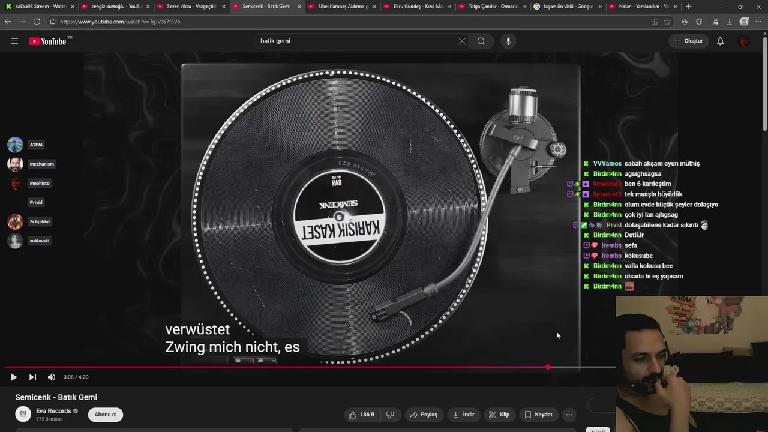Open the browser extensions puzzle icon
Image resolution: width=768 pixels, height=432 pixels.
coord(699,22)
